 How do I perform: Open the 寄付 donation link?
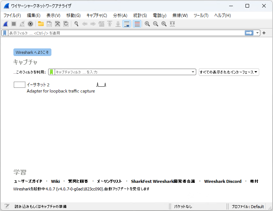254,181
